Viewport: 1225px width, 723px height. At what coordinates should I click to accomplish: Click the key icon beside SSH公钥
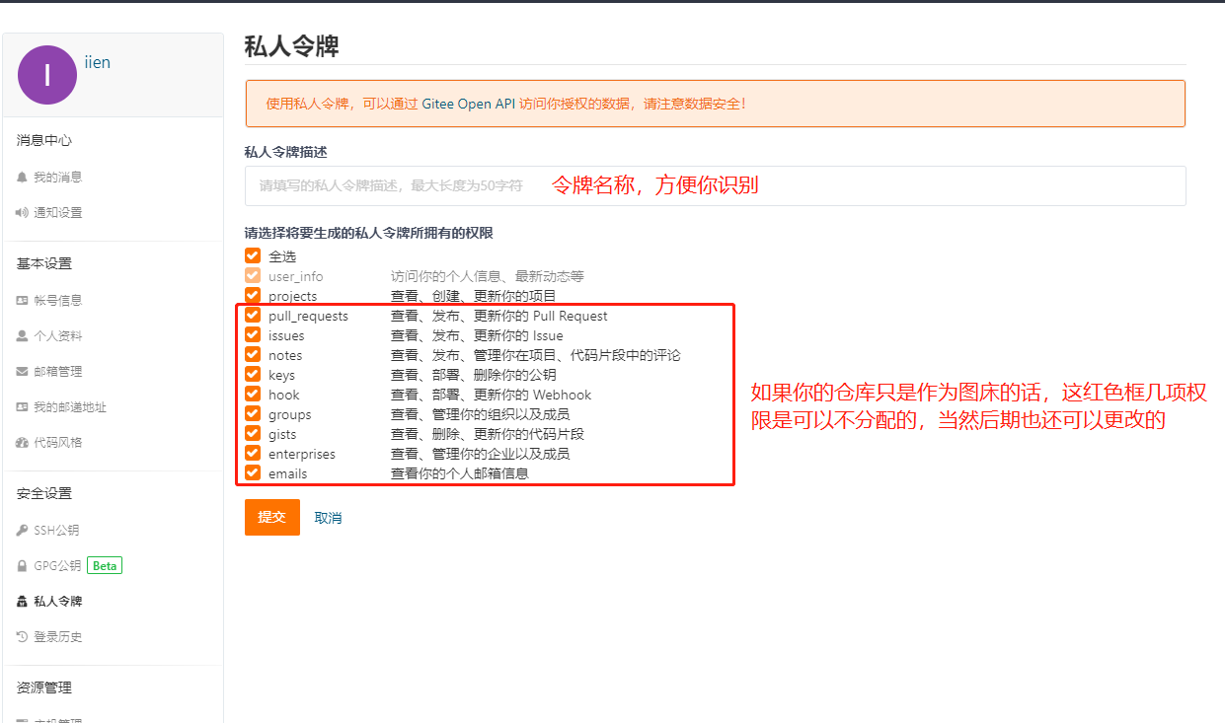pyautogui.click(x=23, y=531)
